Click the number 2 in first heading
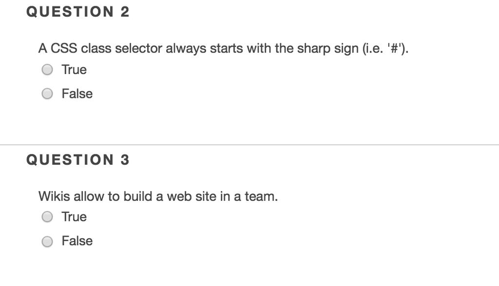The image size is (499, 286). click(x=125, y=12)
